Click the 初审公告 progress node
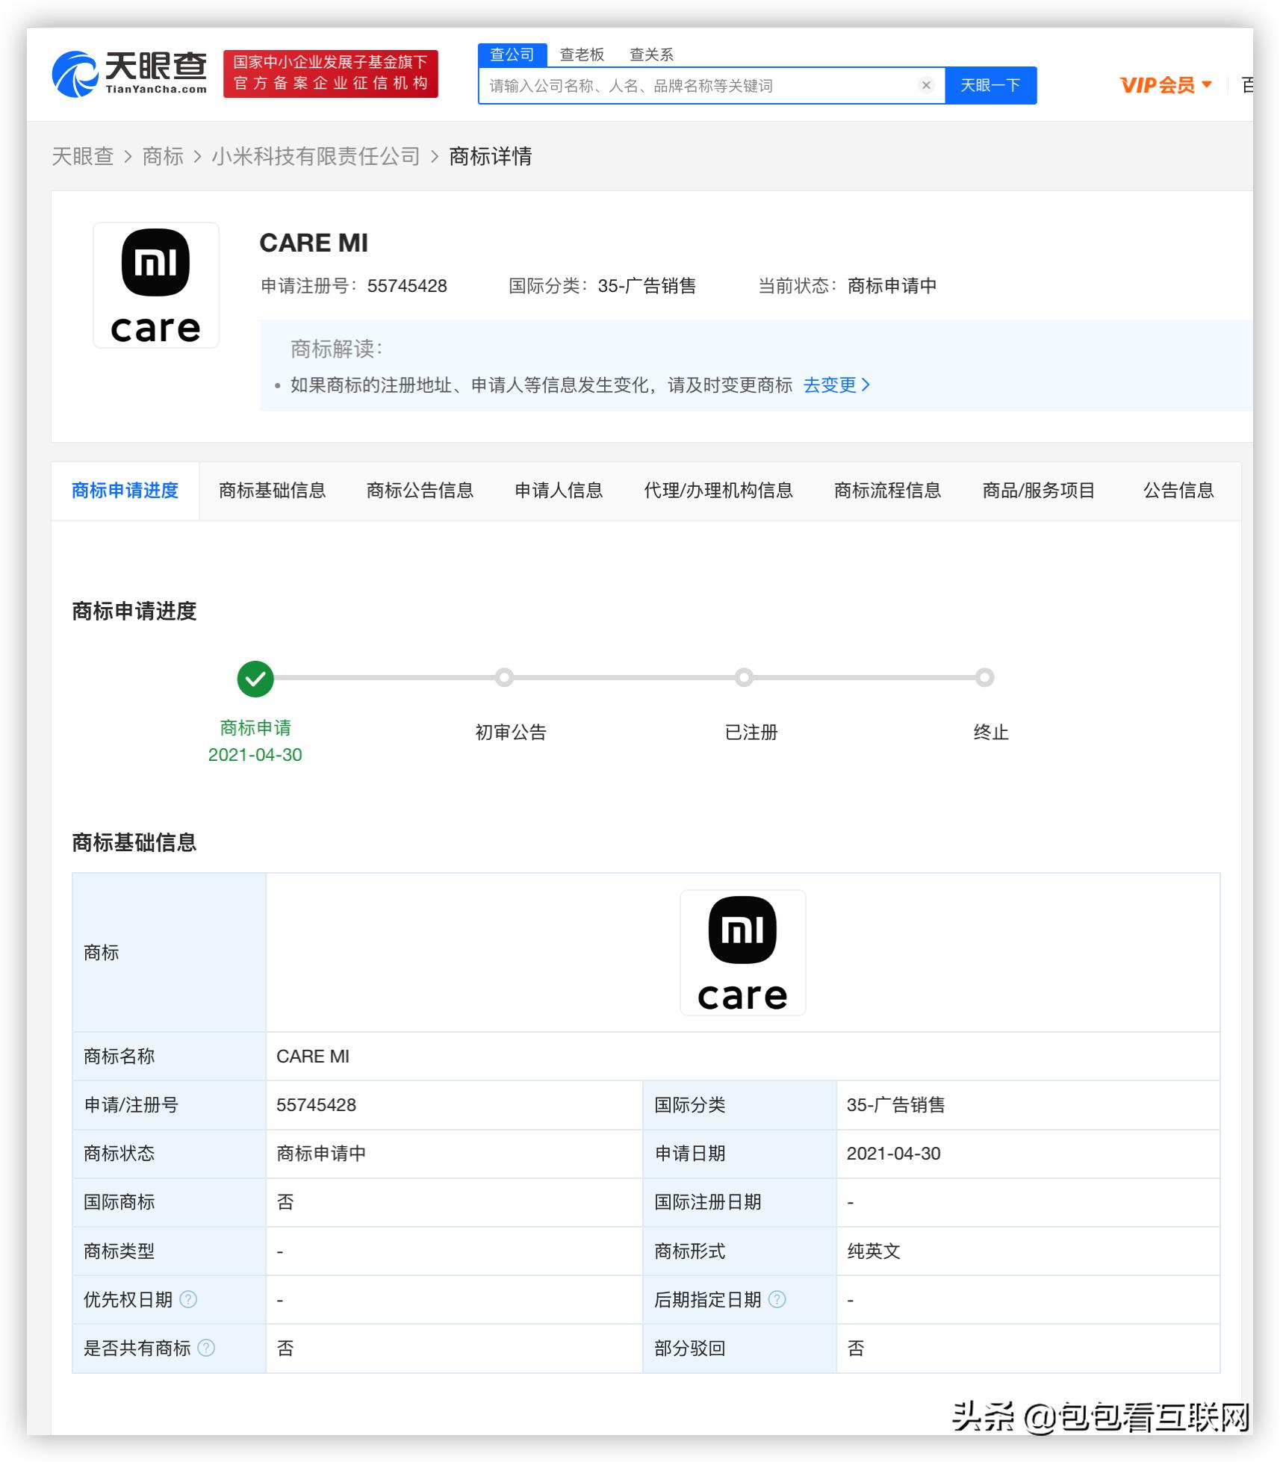 pos(505,678)
